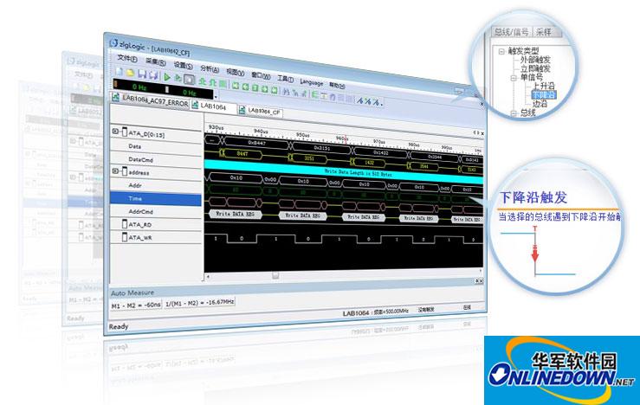This screenshot has width=640, height=405.
Task: Select the 边沿 edge trigger option
Action: (540, 104)
